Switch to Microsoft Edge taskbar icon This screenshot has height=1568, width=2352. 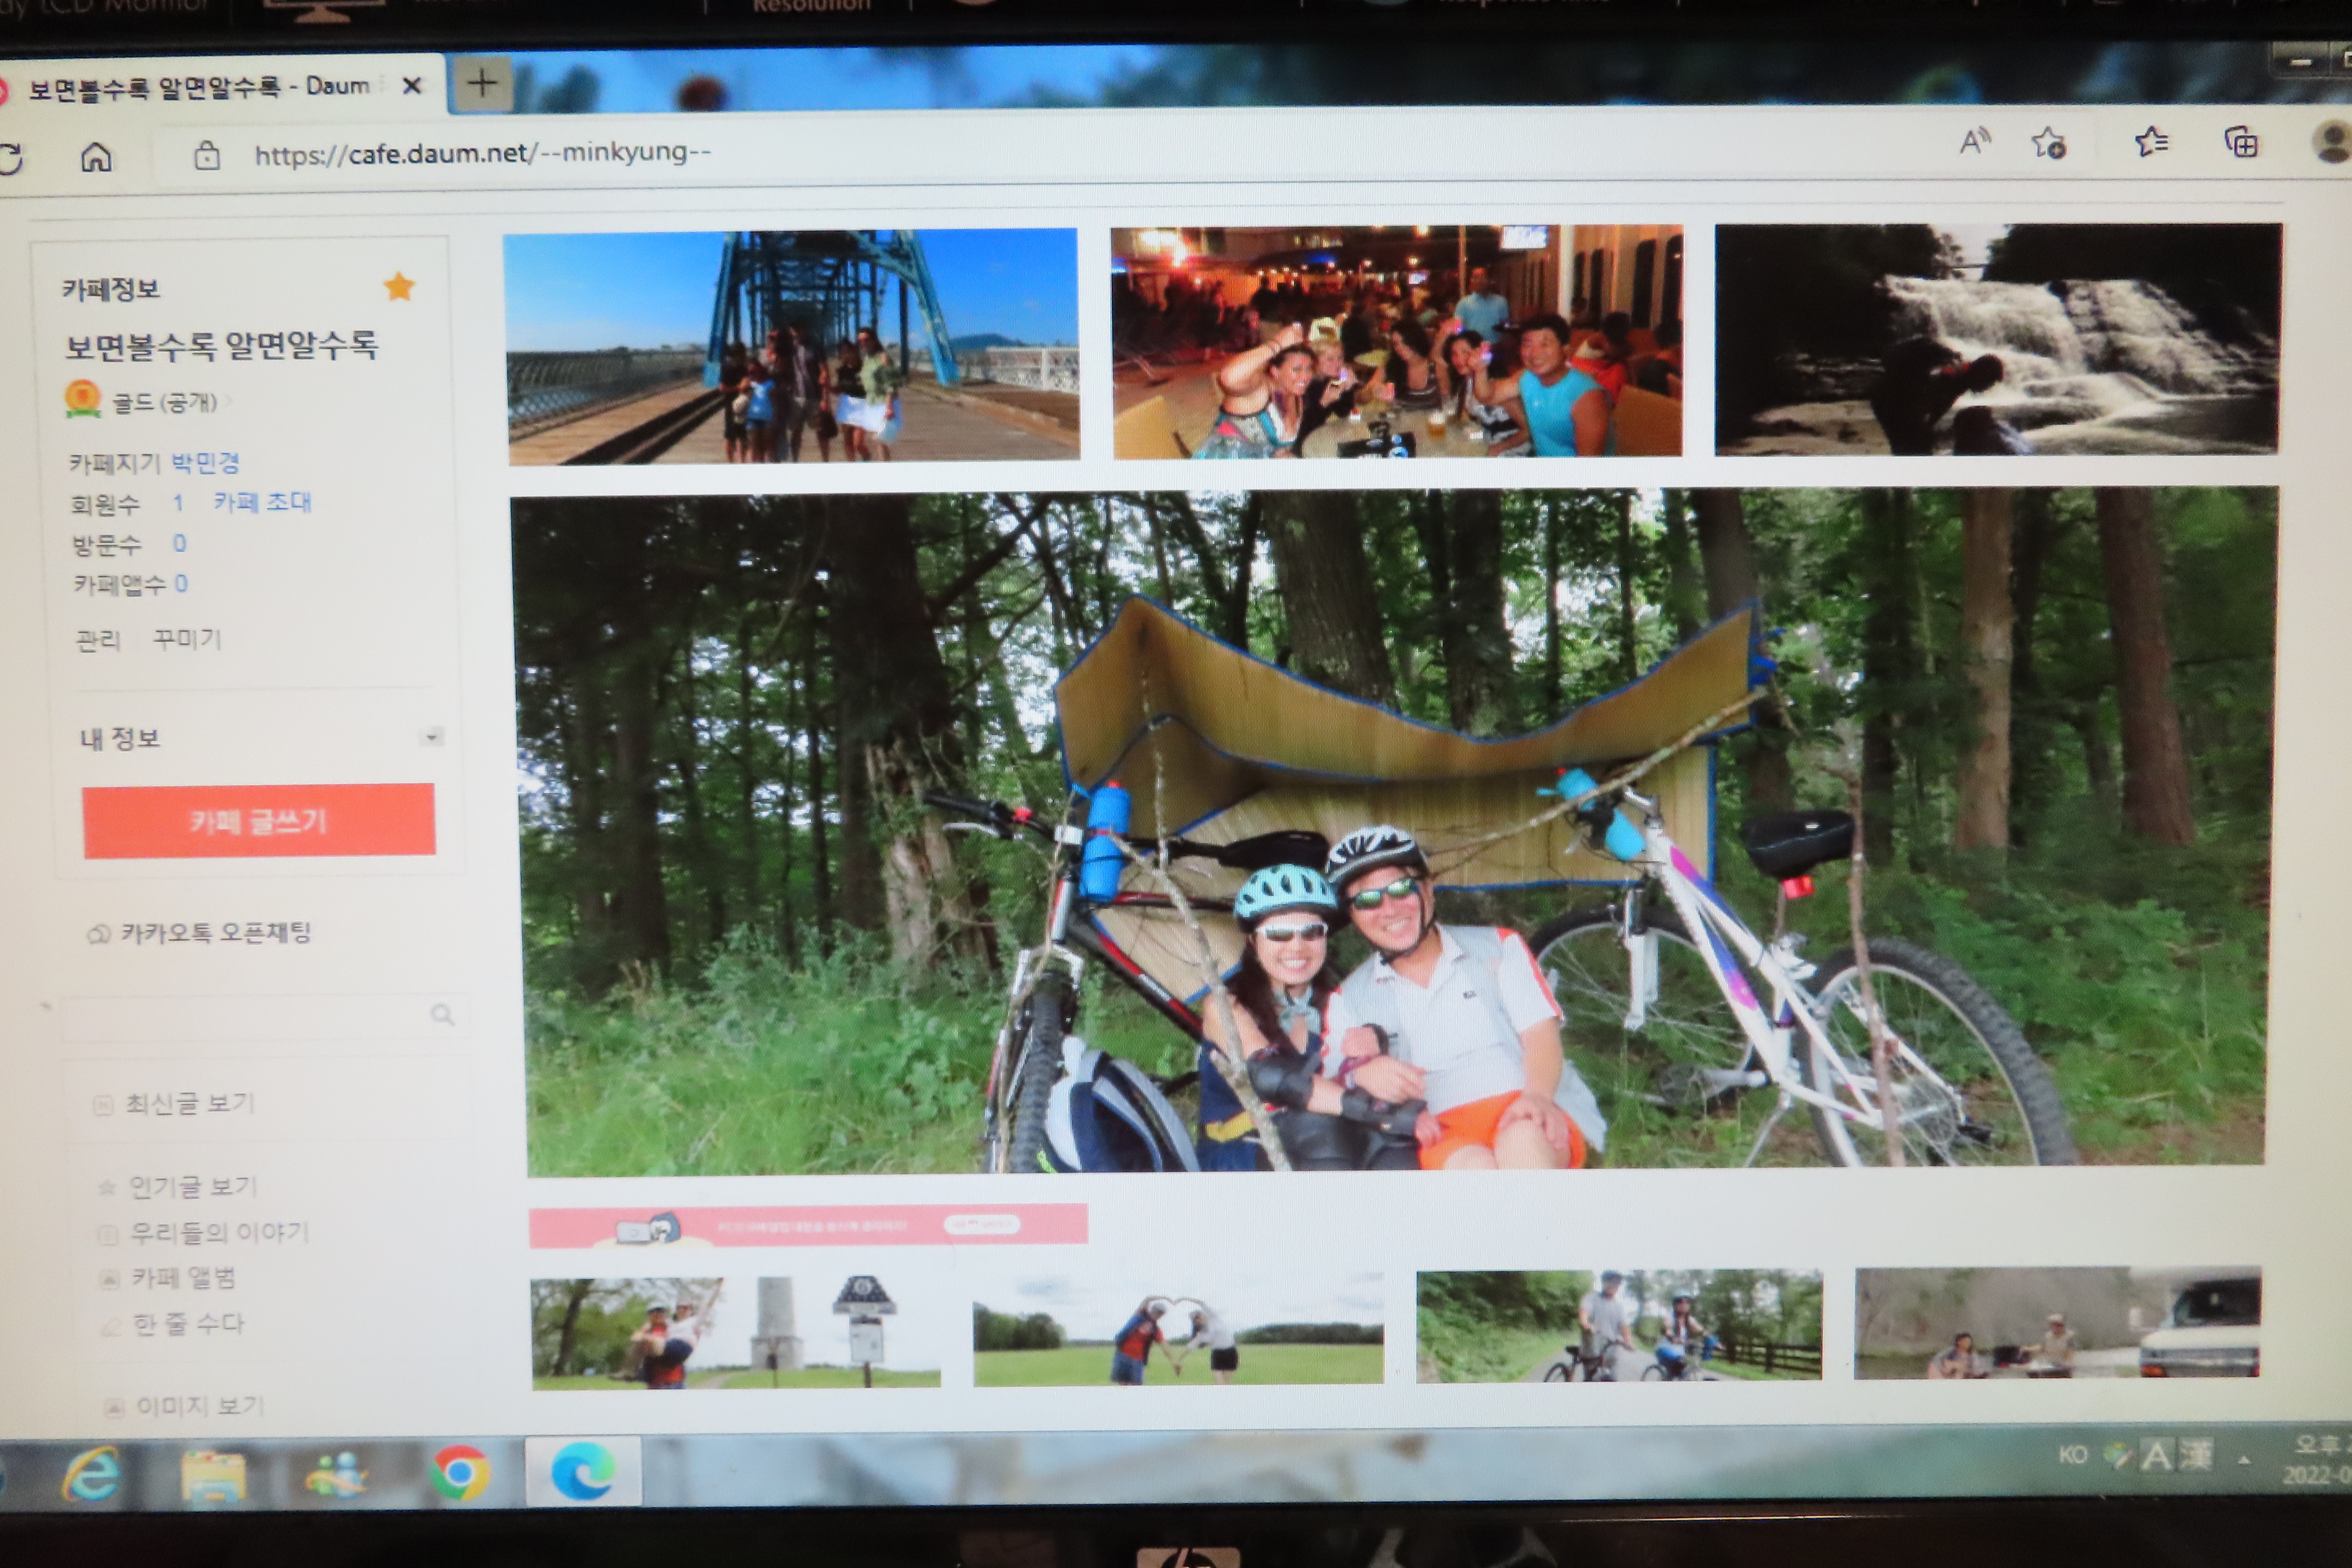[x=583, y=1470]
